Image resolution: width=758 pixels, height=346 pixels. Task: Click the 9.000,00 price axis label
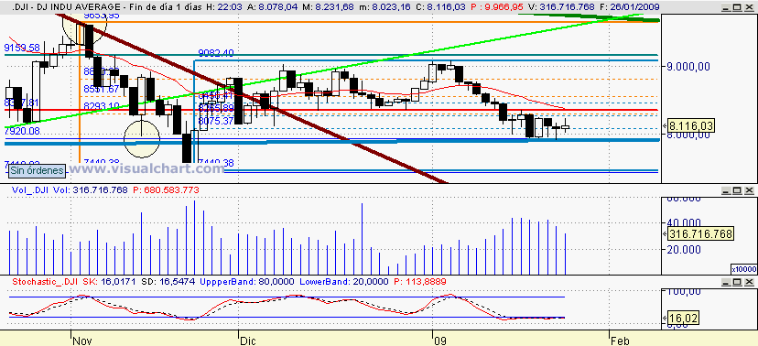point(688,67)
